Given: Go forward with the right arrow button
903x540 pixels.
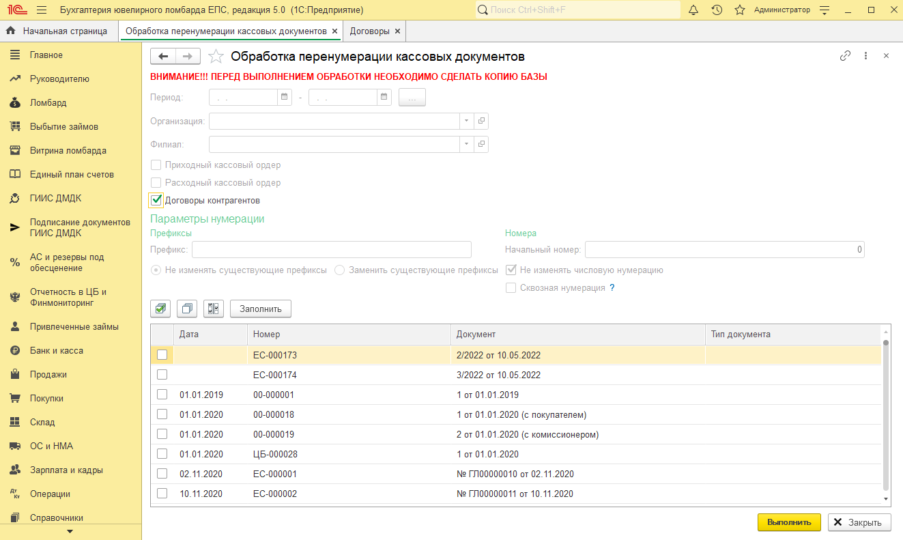Looking at the screenshot, I should point(188,57).
